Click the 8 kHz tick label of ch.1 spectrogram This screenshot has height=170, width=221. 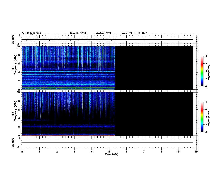[x=19, y=55]
